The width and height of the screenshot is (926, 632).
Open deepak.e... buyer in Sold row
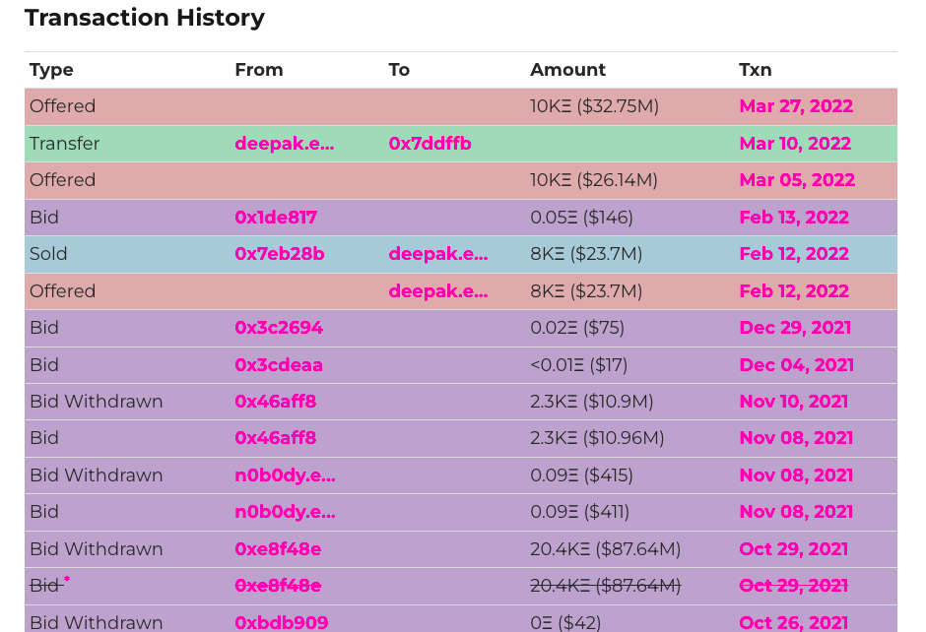438,254
